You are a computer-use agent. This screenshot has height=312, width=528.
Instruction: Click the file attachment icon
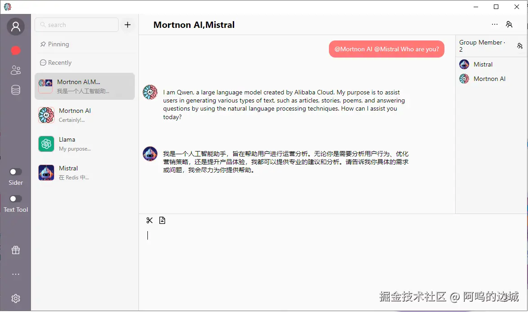click(x=162, y=220)
